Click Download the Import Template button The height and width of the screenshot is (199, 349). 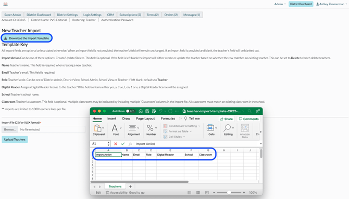27,38
